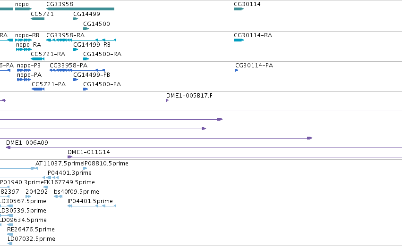Click the LD30567.5prime EST label

(23, 201)
